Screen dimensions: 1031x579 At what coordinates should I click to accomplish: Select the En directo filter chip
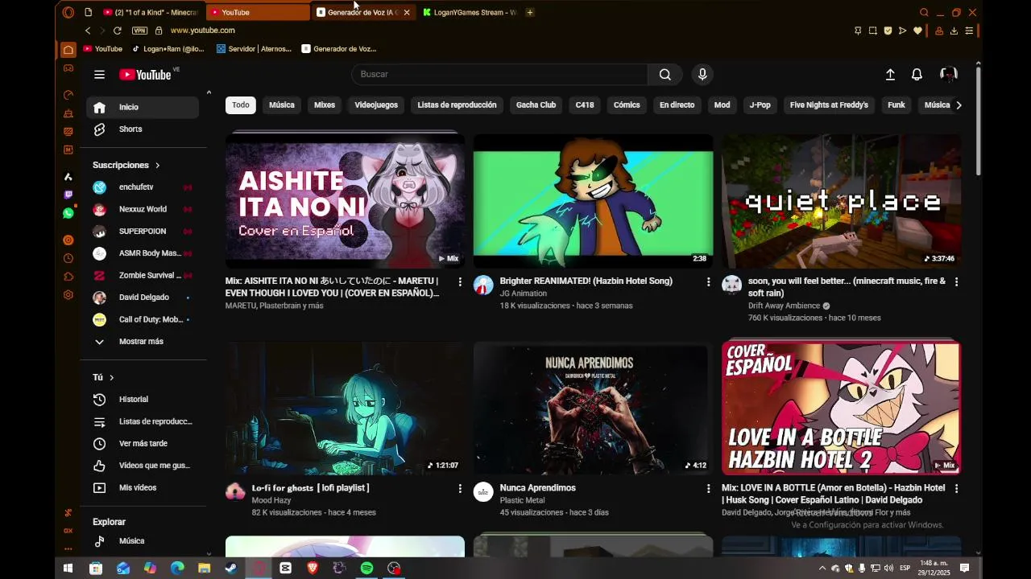click(677, 105)
